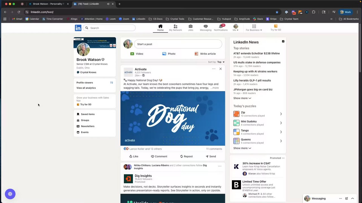View the 11 comments

click(x=214, y=149)
